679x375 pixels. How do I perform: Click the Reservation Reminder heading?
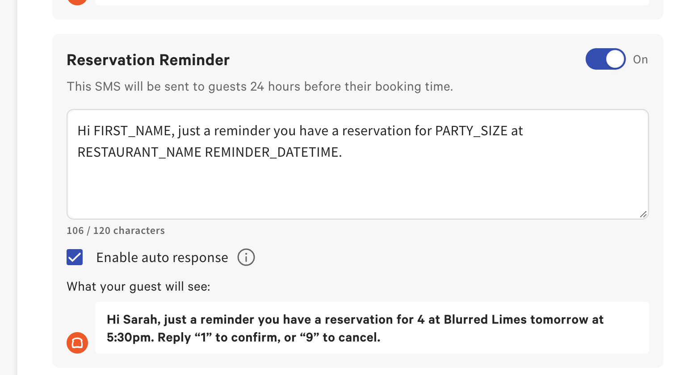(x=148, y=59)
